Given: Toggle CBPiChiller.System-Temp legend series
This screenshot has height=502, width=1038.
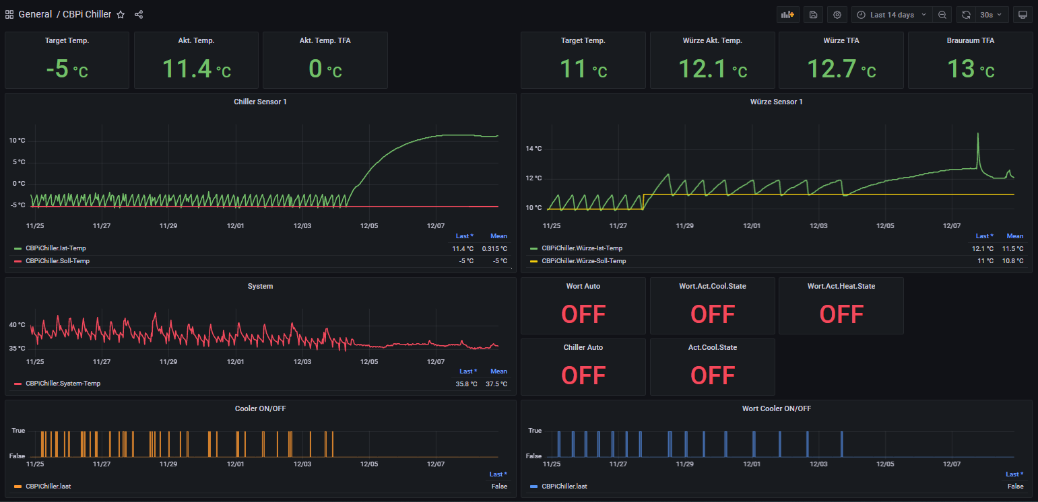Looking at the screenshot, I should click(63, 384).
